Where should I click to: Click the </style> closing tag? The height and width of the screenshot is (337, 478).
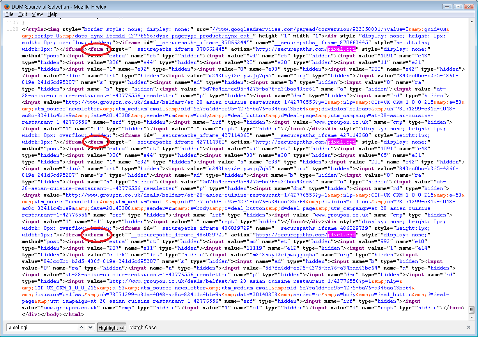(x=34, y=29)
